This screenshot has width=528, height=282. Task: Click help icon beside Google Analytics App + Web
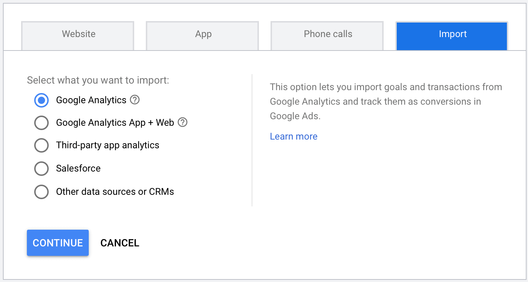click(183, 122)
